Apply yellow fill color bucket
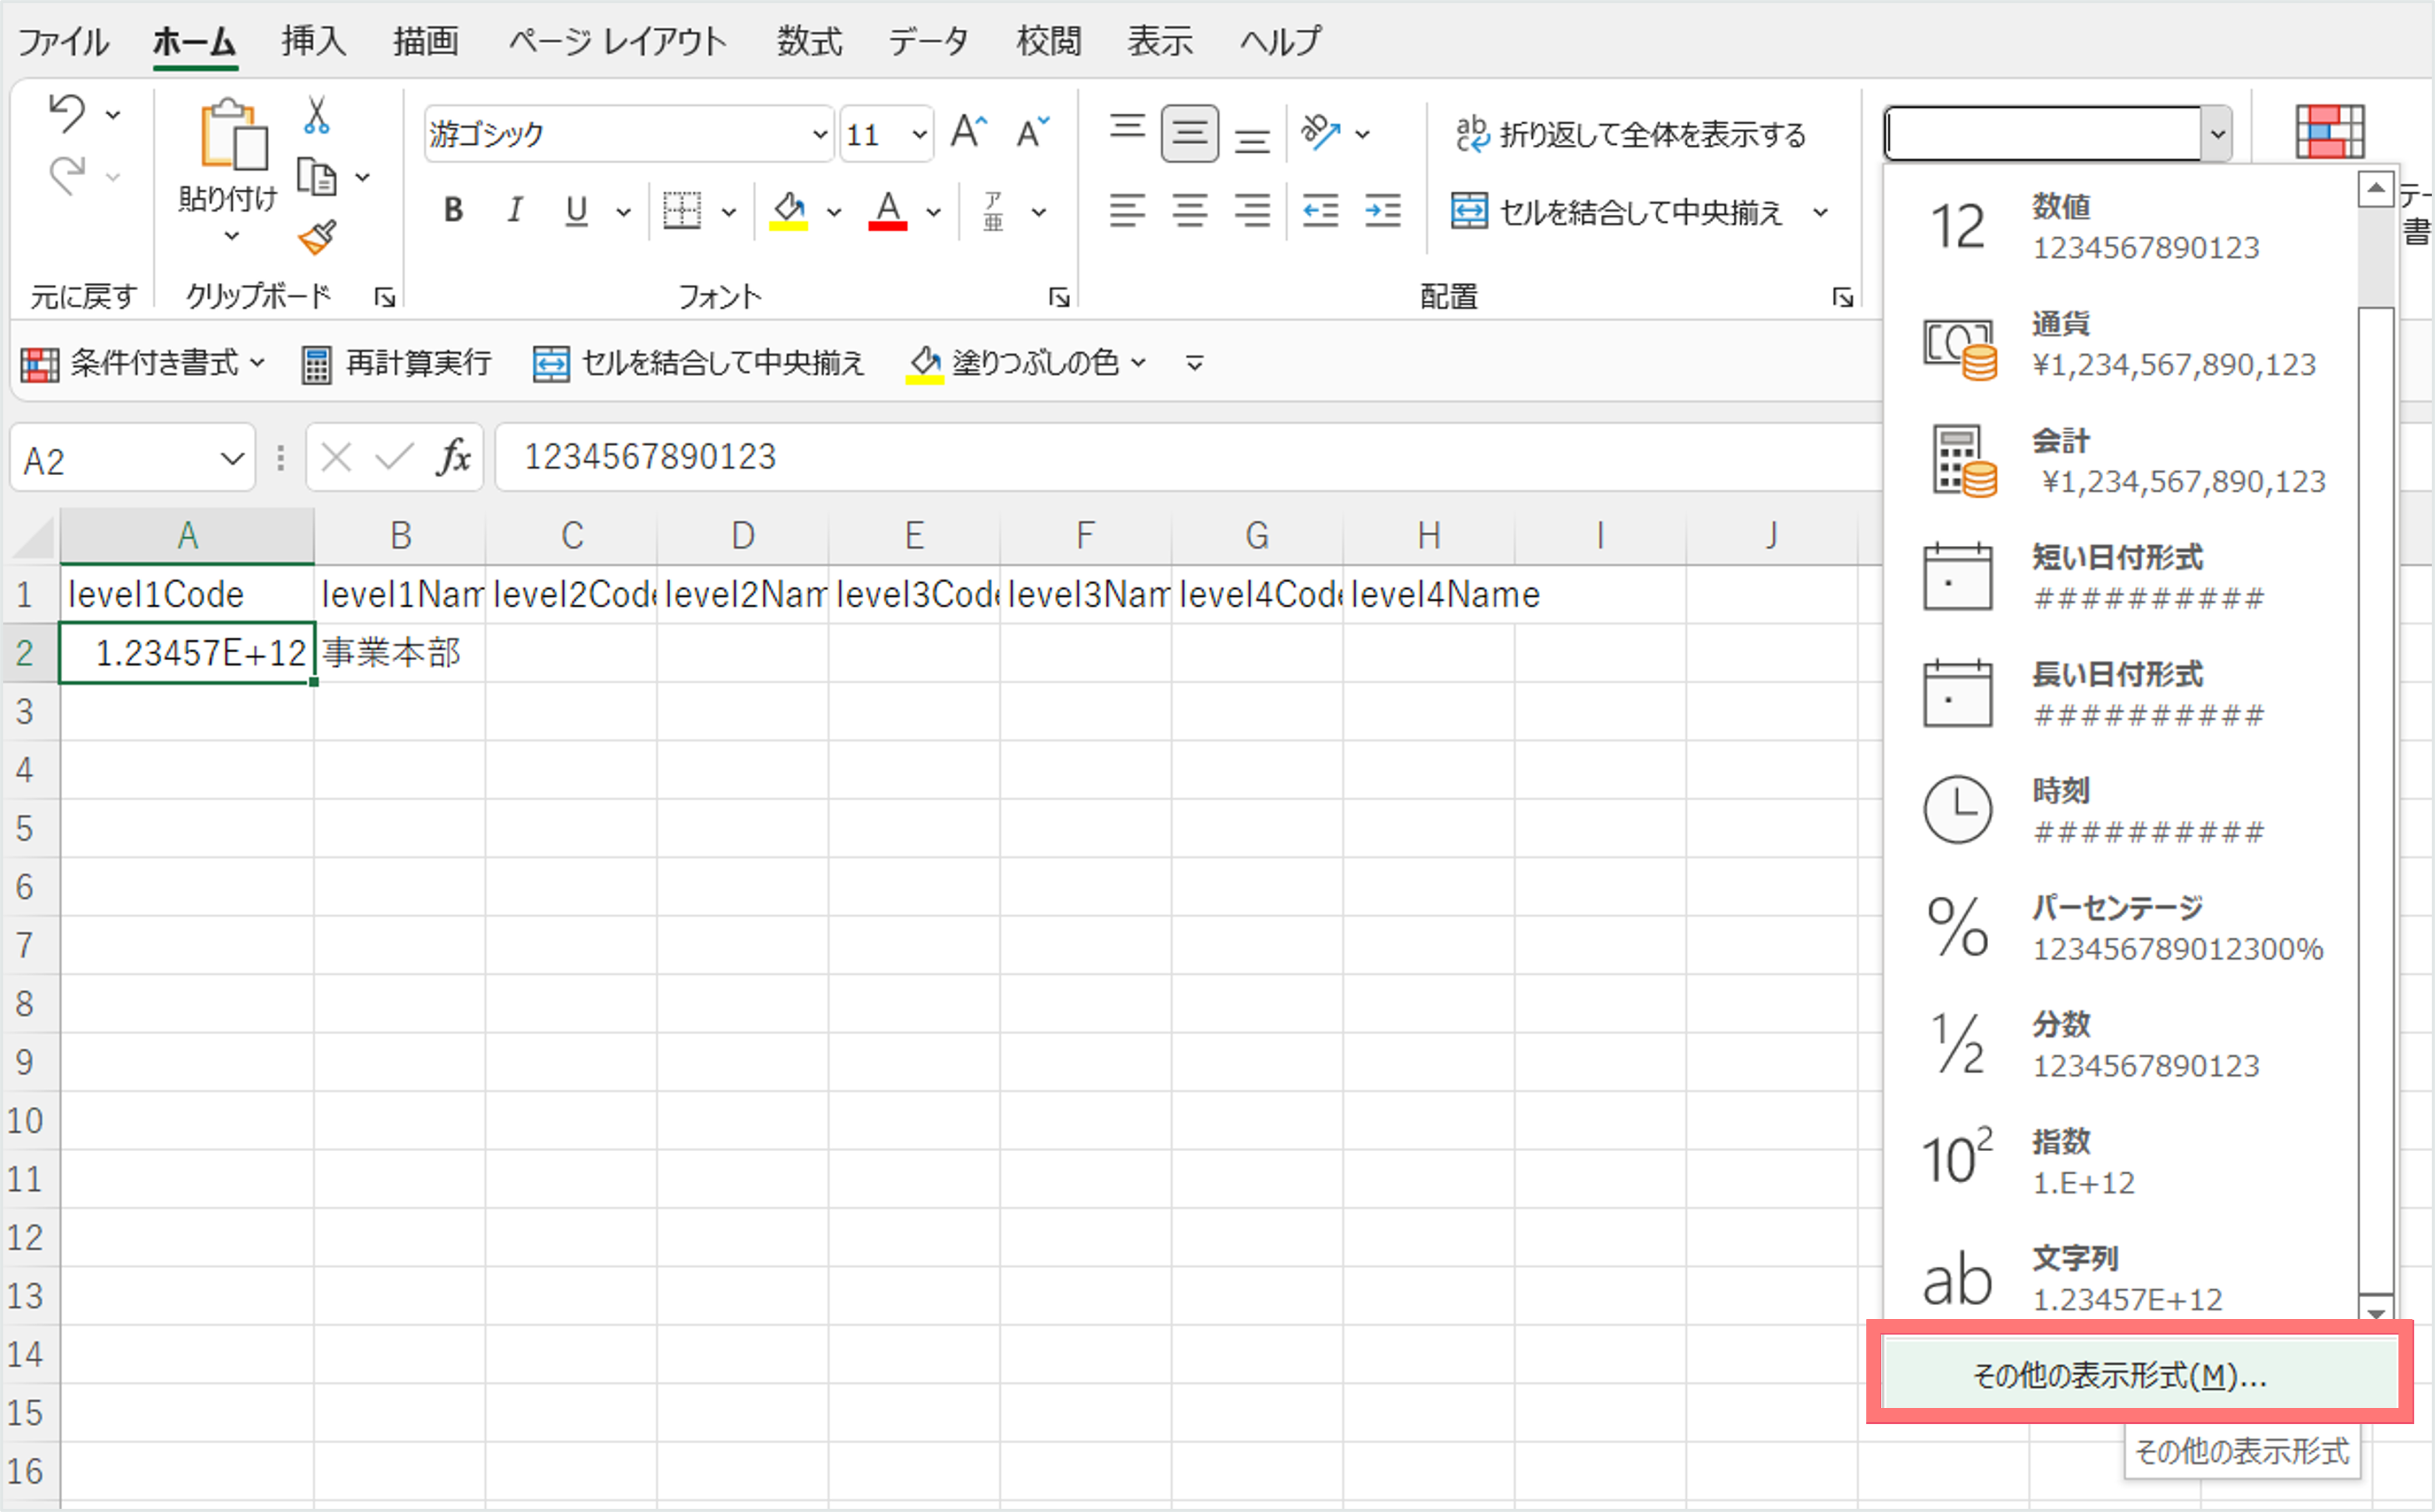Screen dimensions: 2435x1512 click(x=788, y=211)
